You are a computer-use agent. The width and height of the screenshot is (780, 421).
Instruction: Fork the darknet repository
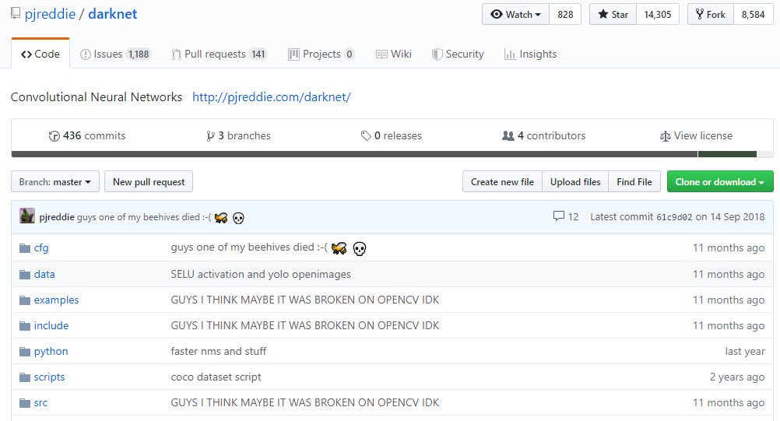(711, 15)
